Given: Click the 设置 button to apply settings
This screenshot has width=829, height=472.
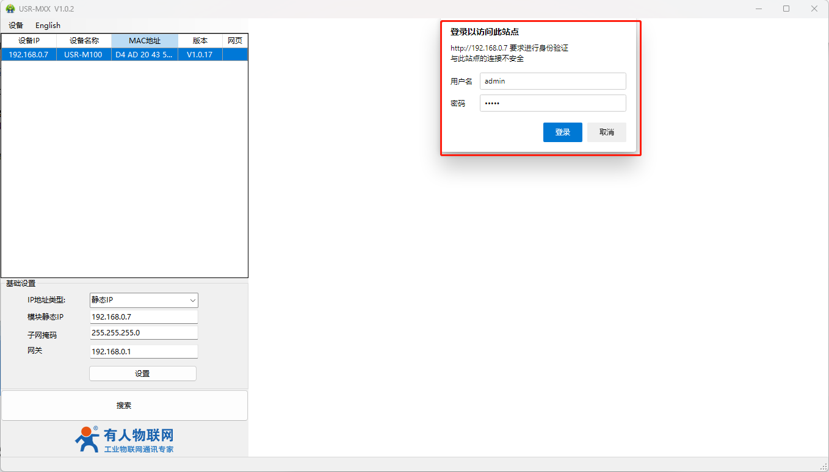Looking at the screenshot, I should click(142, 374).
